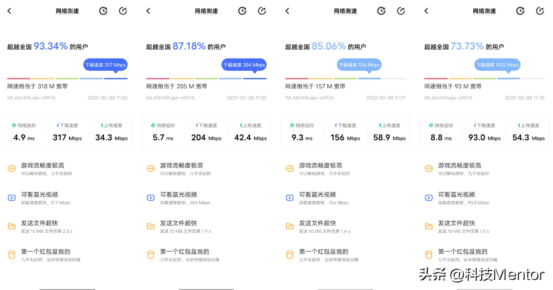Open test history icon in the 87.18% screen
The image size is (553, 290).
pos(242,11)
